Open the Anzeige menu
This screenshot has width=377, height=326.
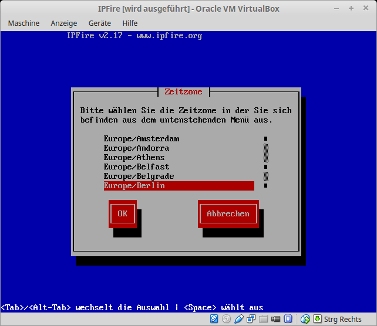click(64, 23)
